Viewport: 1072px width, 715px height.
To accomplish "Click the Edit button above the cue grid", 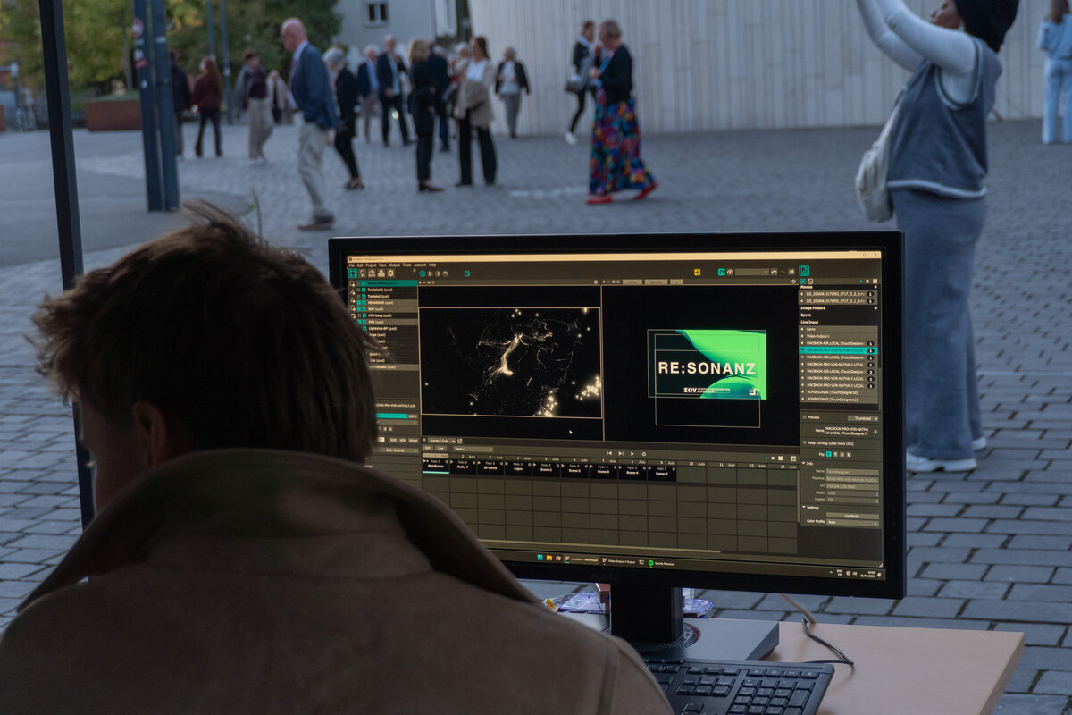I will point(427,449).
